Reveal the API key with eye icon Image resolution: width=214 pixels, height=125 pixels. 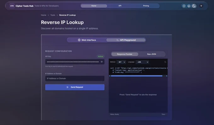click(x=102, y=62)
